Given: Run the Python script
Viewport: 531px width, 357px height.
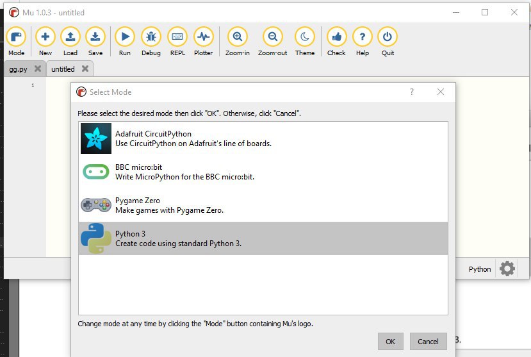Looking at the screenshot, I should tap(125, 41).
